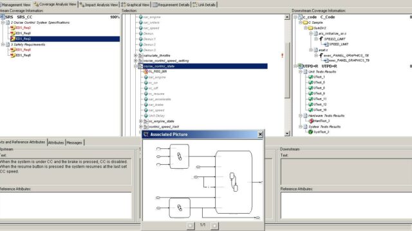Click calculate_throttle subsystem icon
412x231 pixels.
pos(140,56)
